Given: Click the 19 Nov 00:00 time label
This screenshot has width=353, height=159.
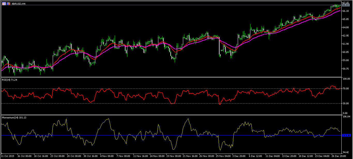Looking at the screenshot, I should tap(173, 156).
